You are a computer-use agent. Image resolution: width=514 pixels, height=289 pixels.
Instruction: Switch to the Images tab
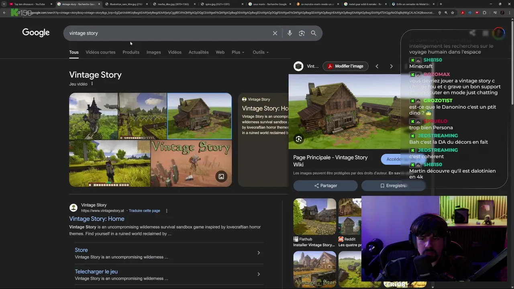(x=153, y=52)
